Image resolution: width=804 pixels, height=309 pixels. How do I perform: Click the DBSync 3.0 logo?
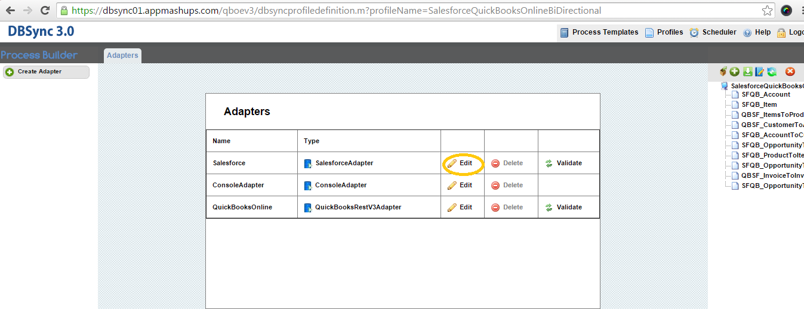coord(41,32)
